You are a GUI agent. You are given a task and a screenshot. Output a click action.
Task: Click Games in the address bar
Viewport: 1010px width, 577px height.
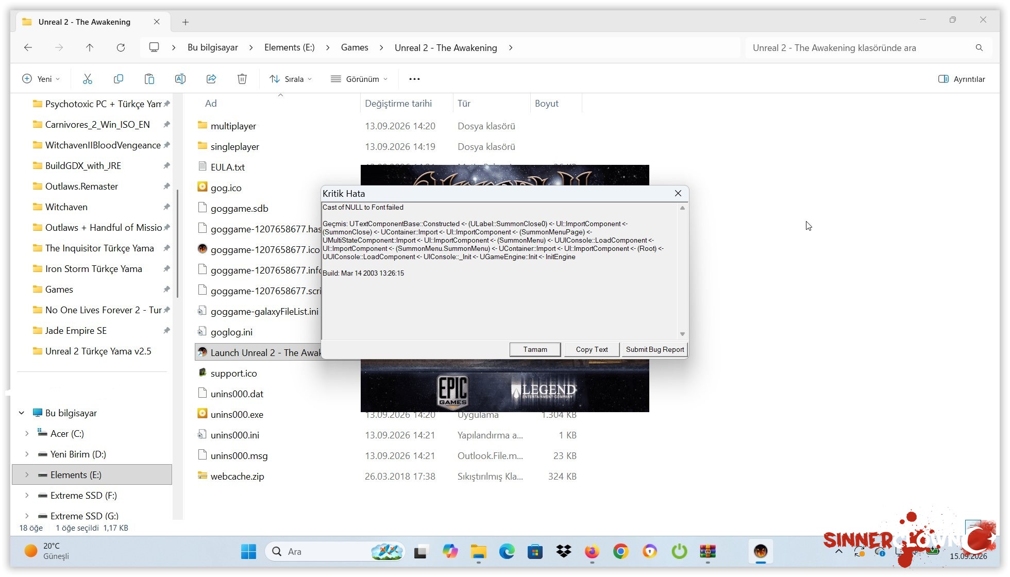tap(355, 47)
